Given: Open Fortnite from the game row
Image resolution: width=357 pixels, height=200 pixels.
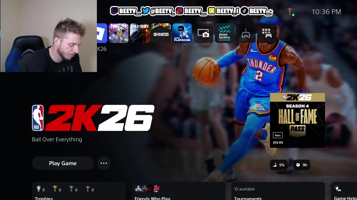Looking at the screenshot, I should coord(119,33).
